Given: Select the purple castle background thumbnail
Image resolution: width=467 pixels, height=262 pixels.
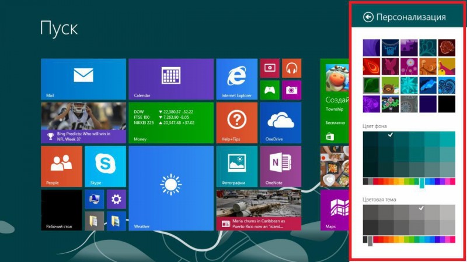Looking at the screenshot, I should click(409, 48).
